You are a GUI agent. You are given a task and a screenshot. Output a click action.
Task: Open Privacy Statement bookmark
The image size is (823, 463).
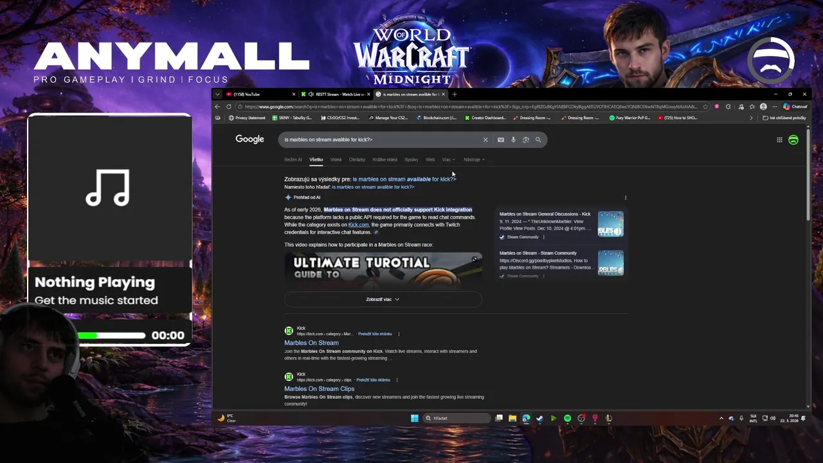(x=247, y=118)
